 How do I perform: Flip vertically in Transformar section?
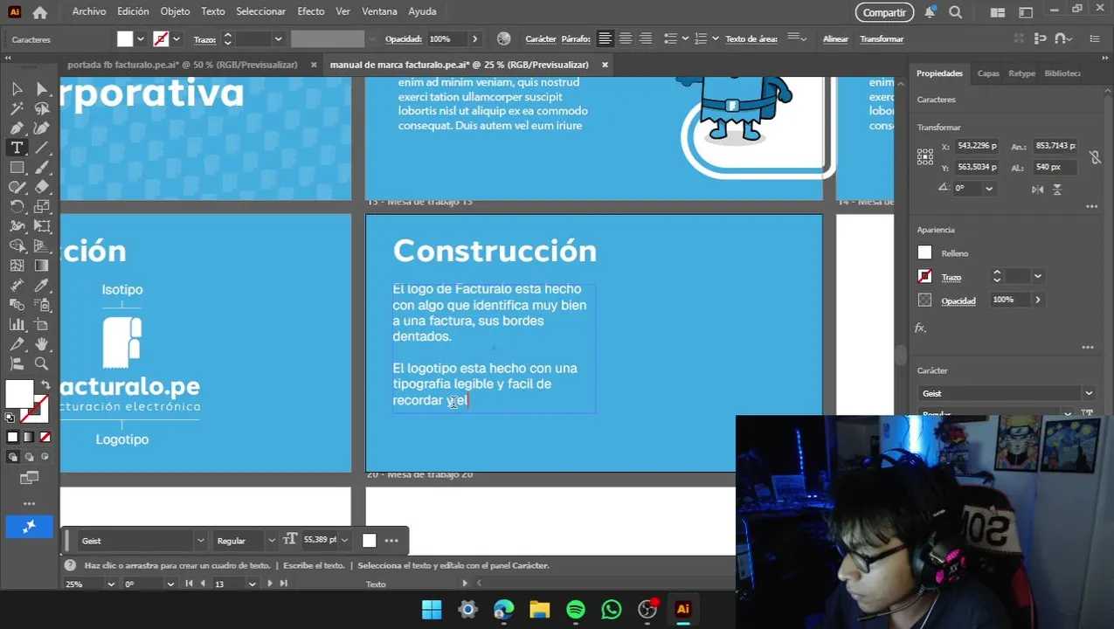click(1057, 189)
